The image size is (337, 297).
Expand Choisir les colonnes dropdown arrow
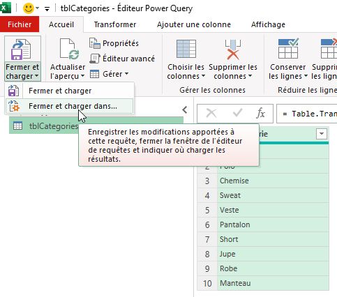click(x=203, y=76)
